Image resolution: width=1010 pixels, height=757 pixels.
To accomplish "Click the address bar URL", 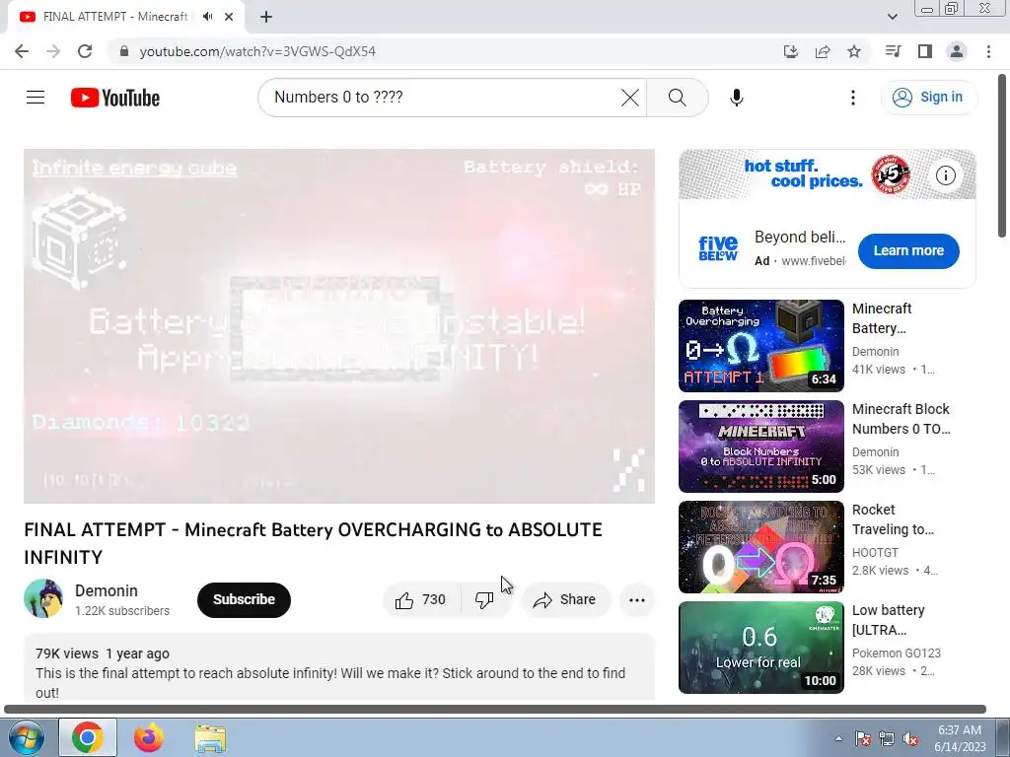I will point(257,51).
